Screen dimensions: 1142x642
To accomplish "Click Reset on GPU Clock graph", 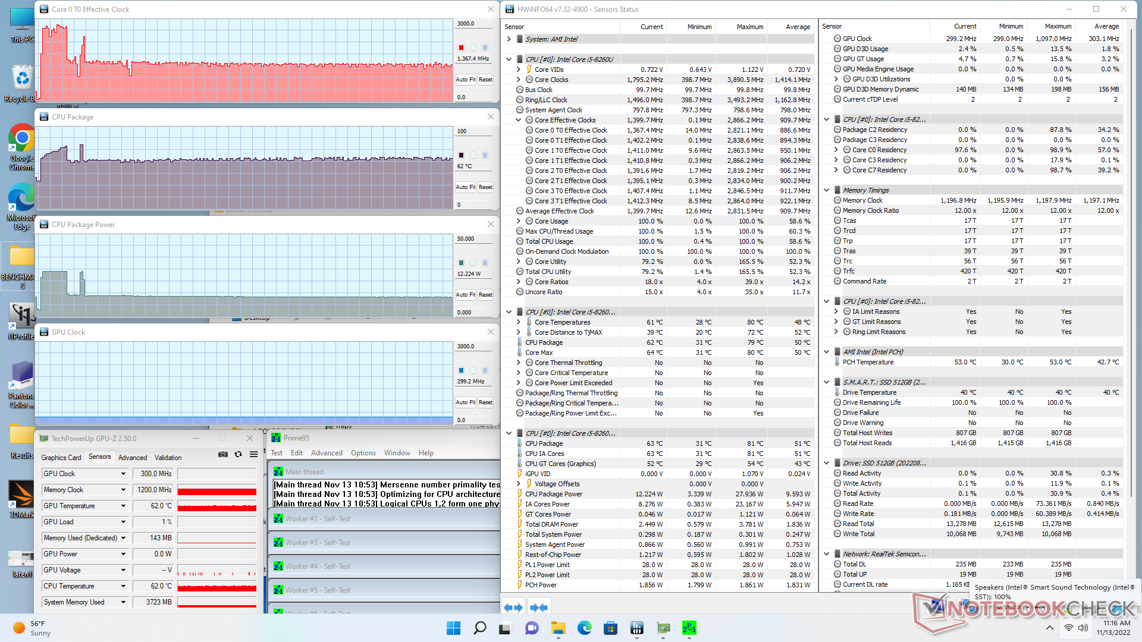I will coord(485,402).
